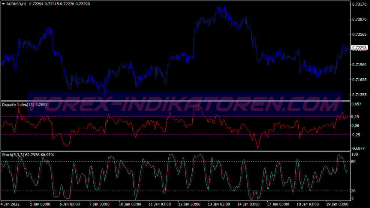This screenshot has width=370, height=208.
Task: Click the FOREX-INDIKATOREN.COM watermark
Action: click(x=185, y=102)
